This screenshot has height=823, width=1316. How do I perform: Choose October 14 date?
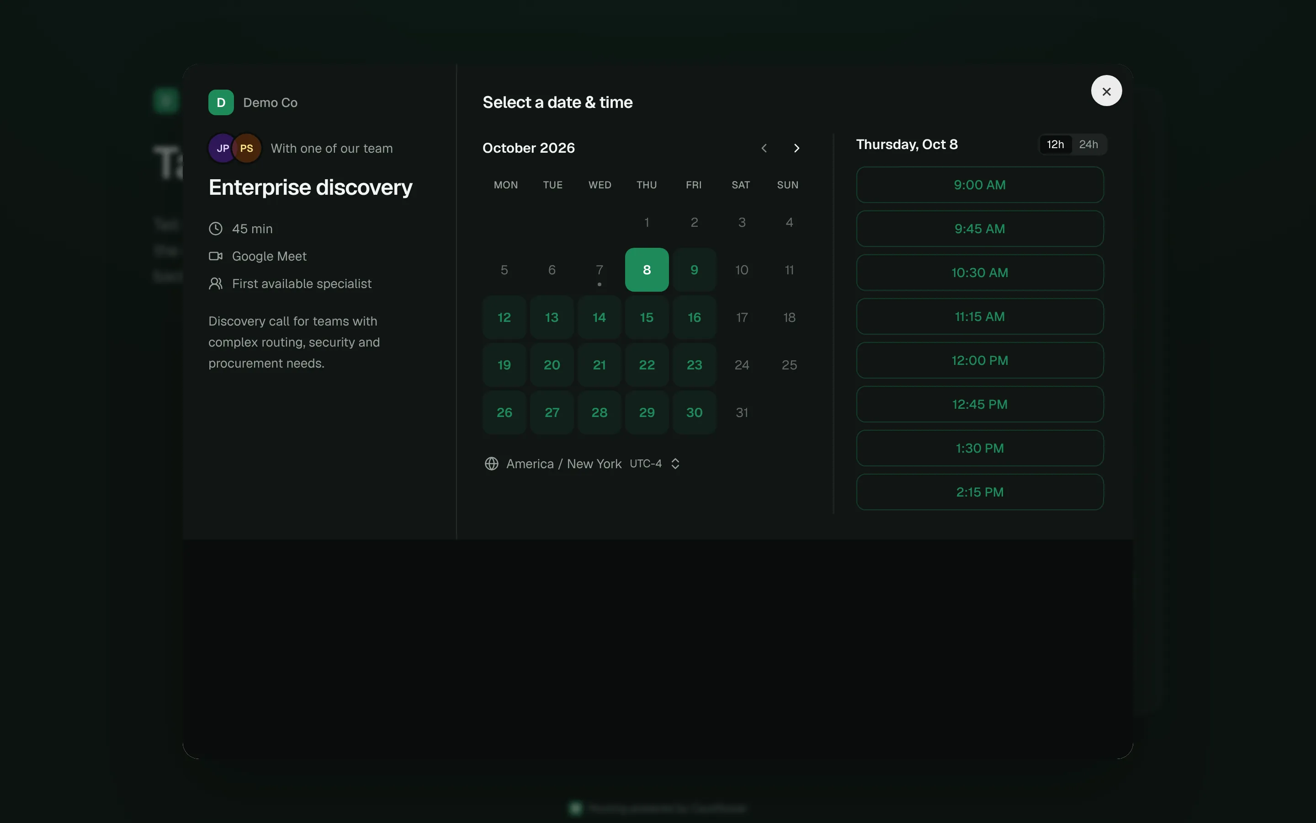pyautogui.click(x=599, y=317)
